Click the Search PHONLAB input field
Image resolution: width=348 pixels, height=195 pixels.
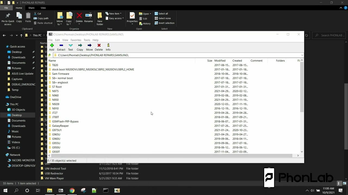(x=329, y=35)
